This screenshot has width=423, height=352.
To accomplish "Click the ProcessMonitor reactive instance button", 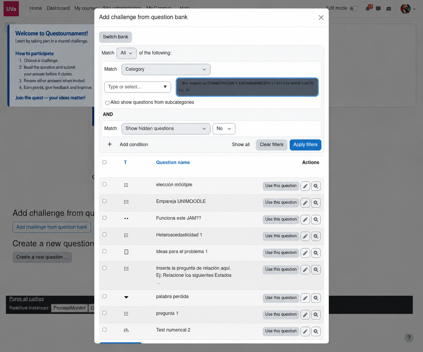I will coord(70,308).
